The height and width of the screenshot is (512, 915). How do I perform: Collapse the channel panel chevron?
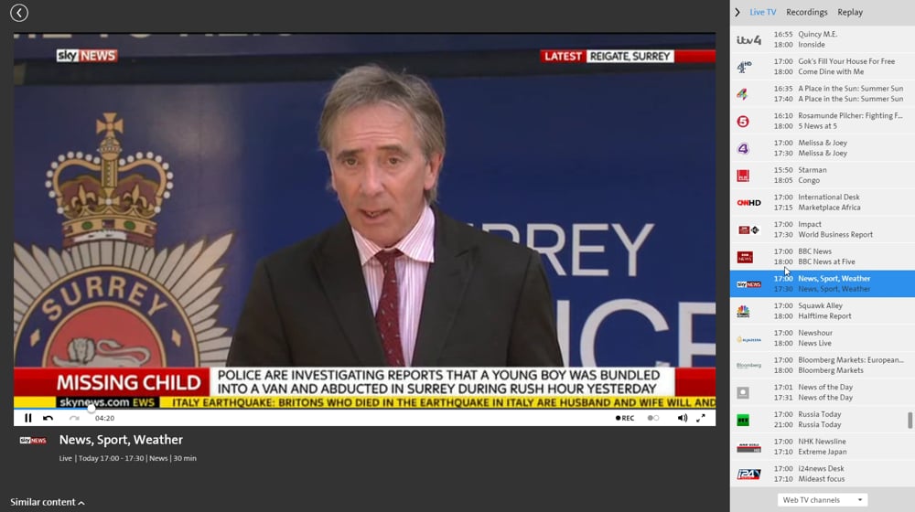[x=737, y=12]
